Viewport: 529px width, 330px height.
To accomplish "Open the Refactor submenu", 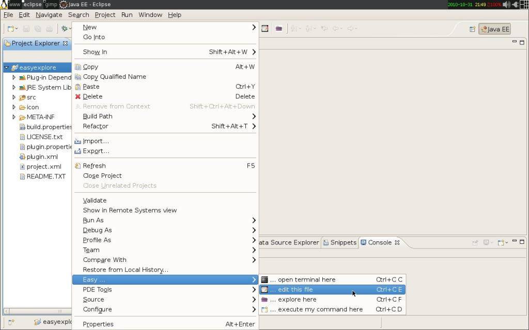I will click(165, 126).
